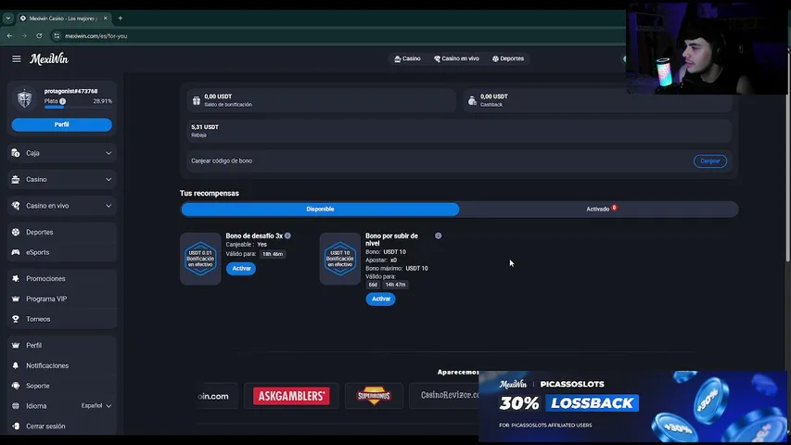
Task: Click the Notificaciones bell icon
Action: coord(16,365)
